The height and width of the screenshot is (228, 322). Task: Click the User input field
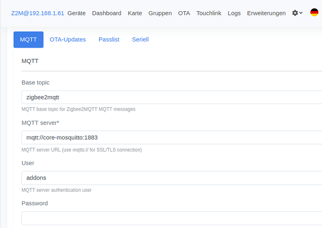coord(172,178)
